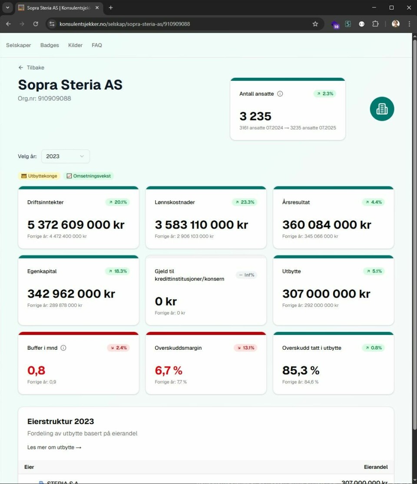417x484 pixels.
Task: Click the Utbyttekonge badge
Action: (39, 176)
